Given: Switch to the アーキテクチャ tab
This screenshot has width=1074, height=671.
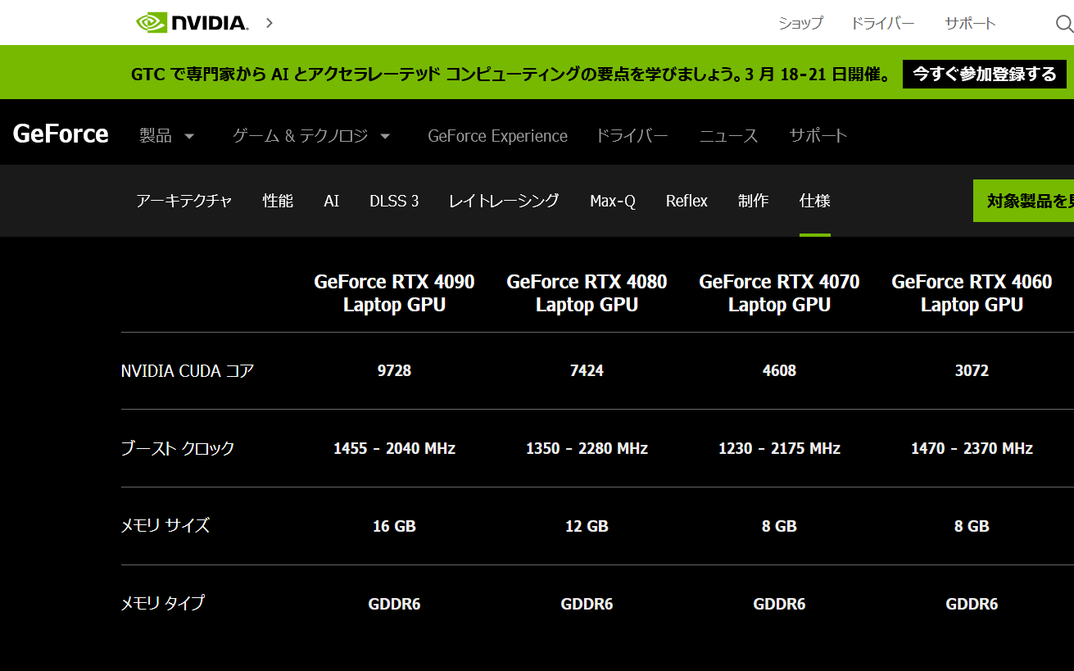Looking at the screenshot, I should click(184, 201).
